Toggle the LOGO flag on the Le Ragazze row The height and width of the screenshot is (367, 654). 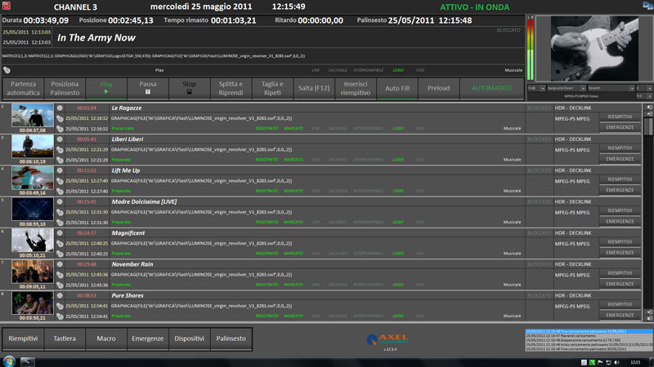(x=397, y=128)
